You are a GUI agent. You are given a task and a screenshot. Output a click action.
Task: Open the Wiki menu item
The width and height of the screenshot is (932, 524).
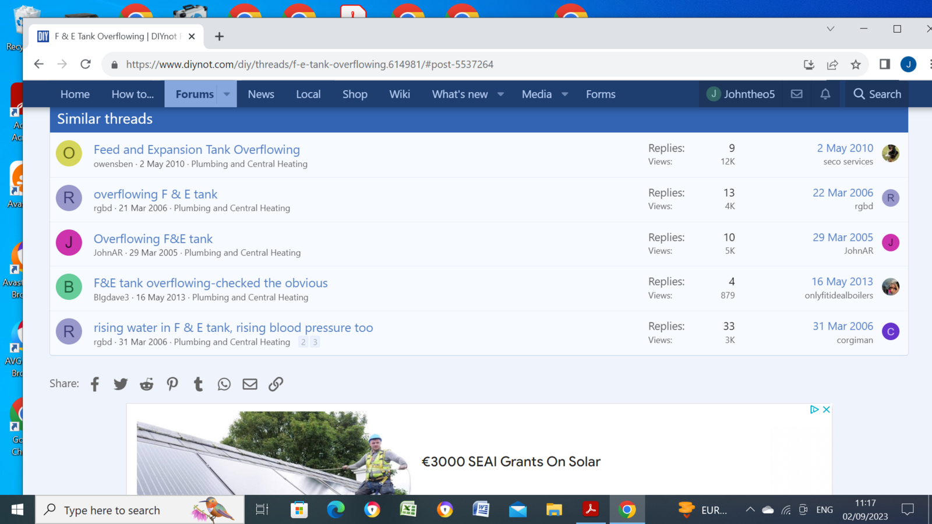(x=400, y=94)
